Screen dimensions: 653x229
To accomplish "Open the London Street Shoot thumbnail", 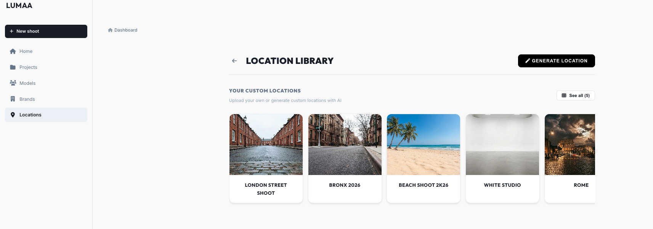I will click(266, 145).
